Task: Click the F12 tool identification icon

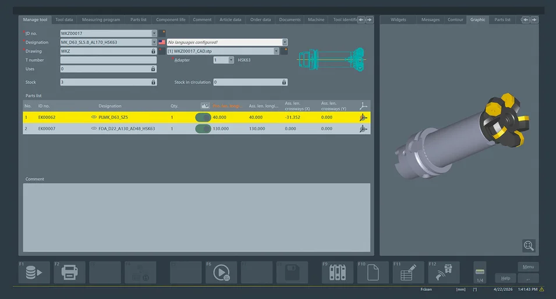Action: pos(444,272)
